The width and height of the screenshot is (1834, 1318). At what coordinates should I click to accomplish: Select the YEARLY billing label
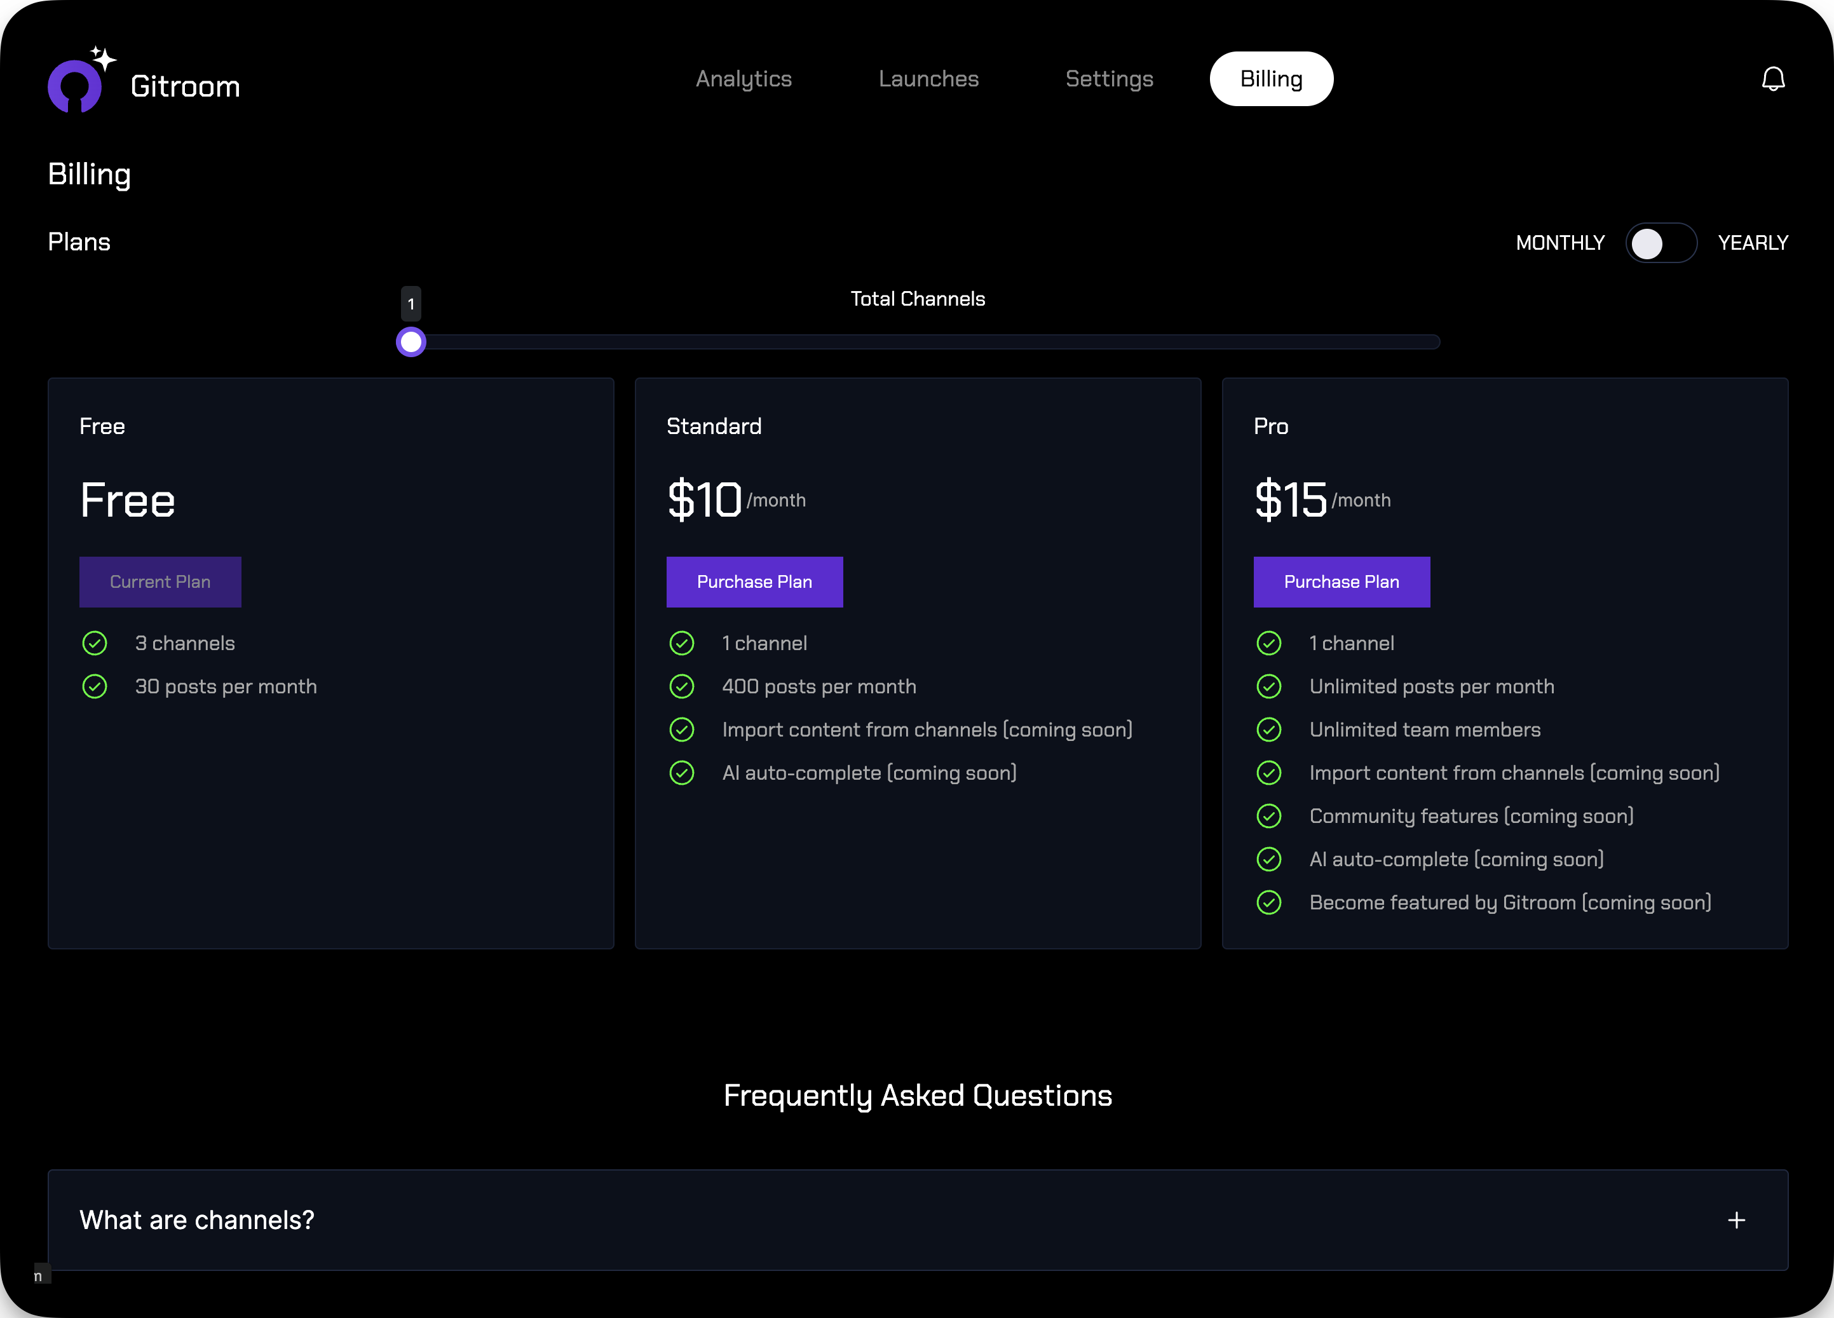pos(1752,243)
